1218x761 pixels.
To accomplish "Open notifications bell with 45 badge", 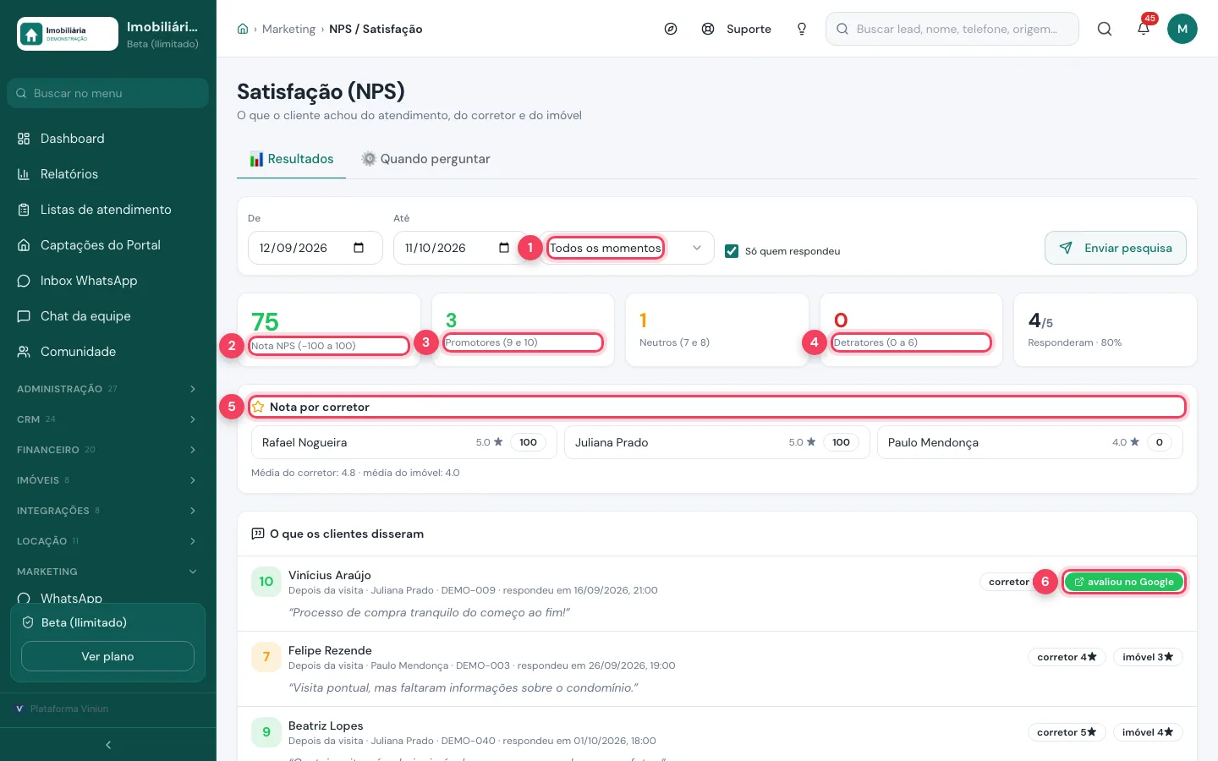I will click(x=1144, y=28).
